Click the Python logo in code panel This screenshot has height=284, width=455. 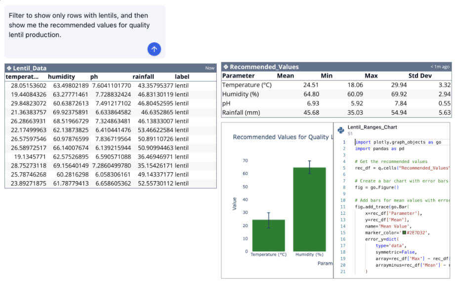(x=341, y=130)
